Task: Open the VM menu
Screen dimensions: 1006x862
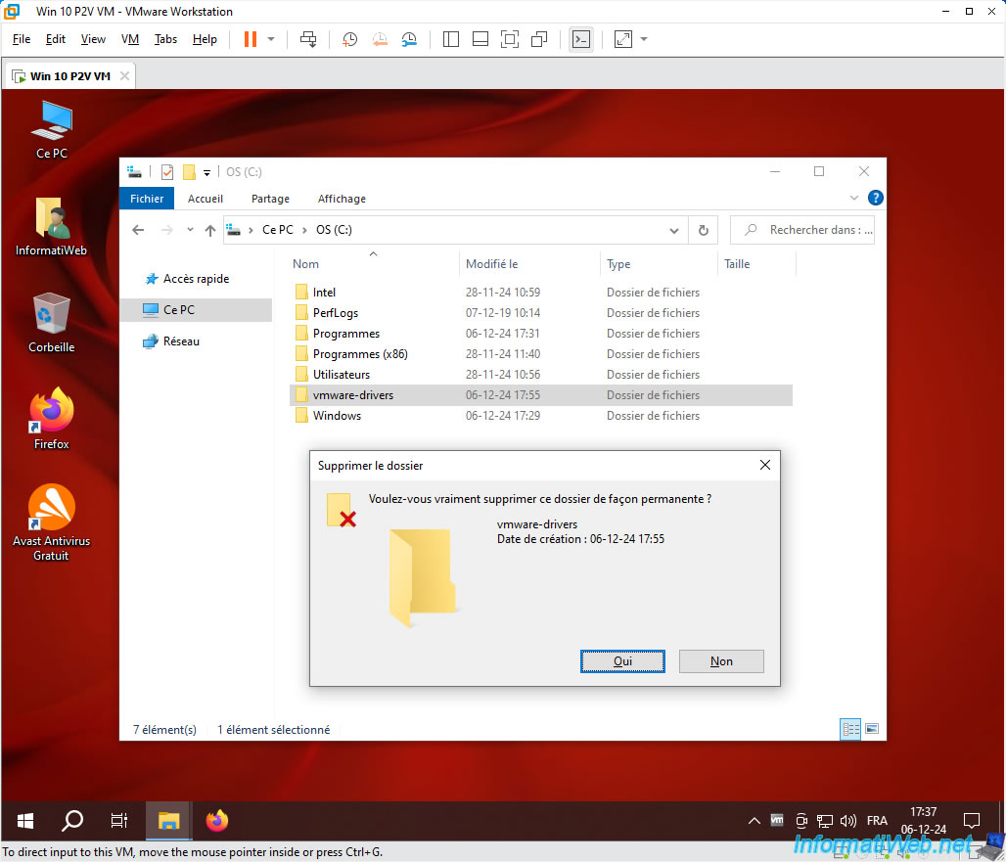Action: pos(130,39)
